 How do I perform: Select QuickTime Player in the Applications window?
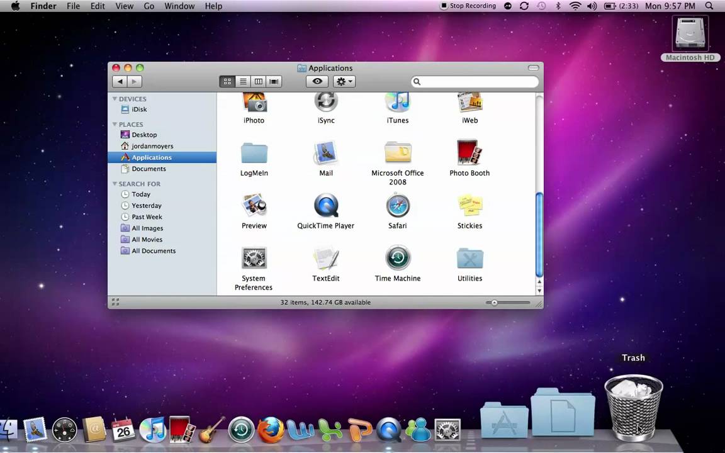click(x=326, y=206)
